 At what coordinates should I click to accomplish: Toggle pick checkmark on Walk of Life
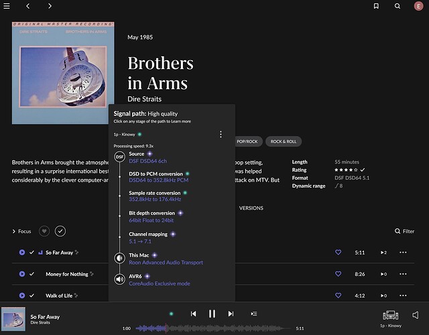tap(32, 295)
